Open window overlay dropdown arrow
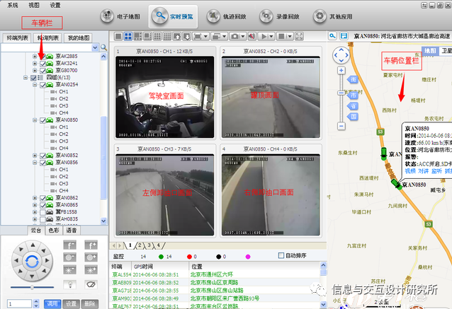 tap(225, 37)
